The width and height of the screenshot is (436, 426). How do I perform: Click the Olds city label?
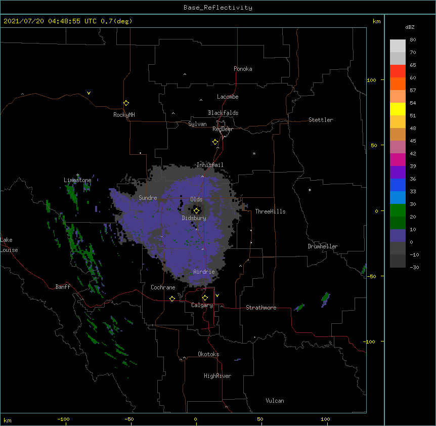[196, 199]
